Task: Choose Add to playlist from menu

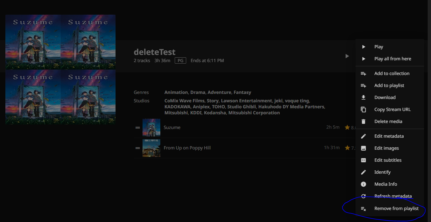Action: click(389, 85)
